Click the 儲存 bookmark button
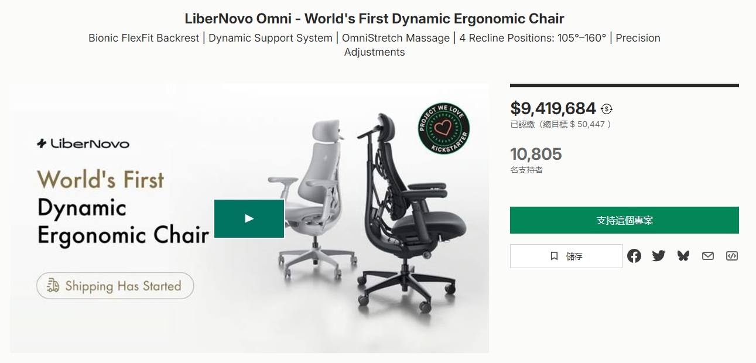 [x=566, y=256]
